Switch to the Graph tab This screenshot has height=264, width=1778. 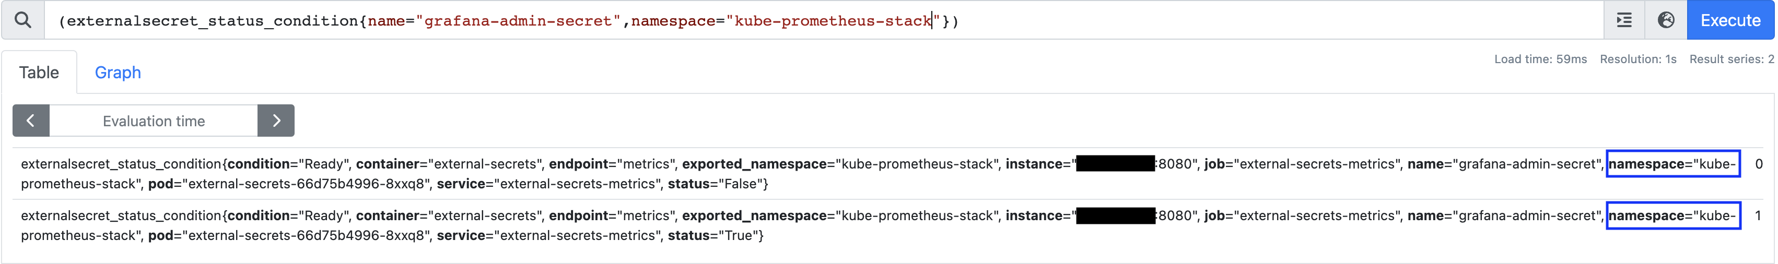point(118,73)
